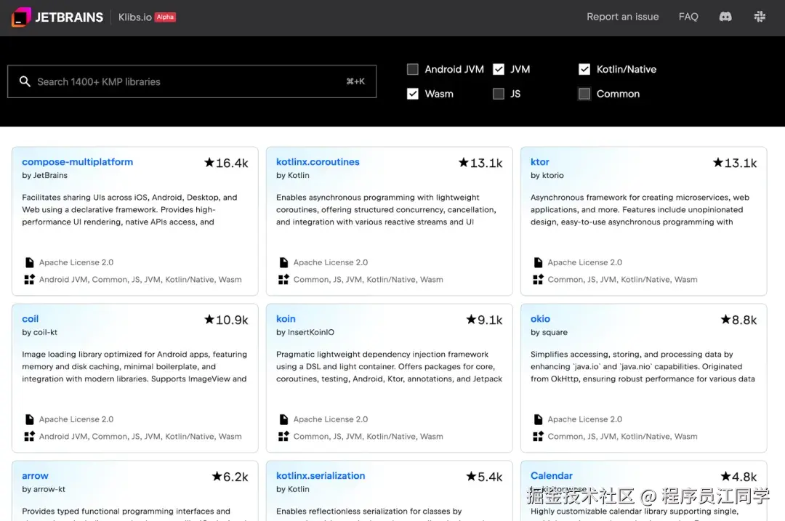This screenshot has width=785, height=521.
Task: Open the kotlinx.coroutines library
Action: point(318,161)
